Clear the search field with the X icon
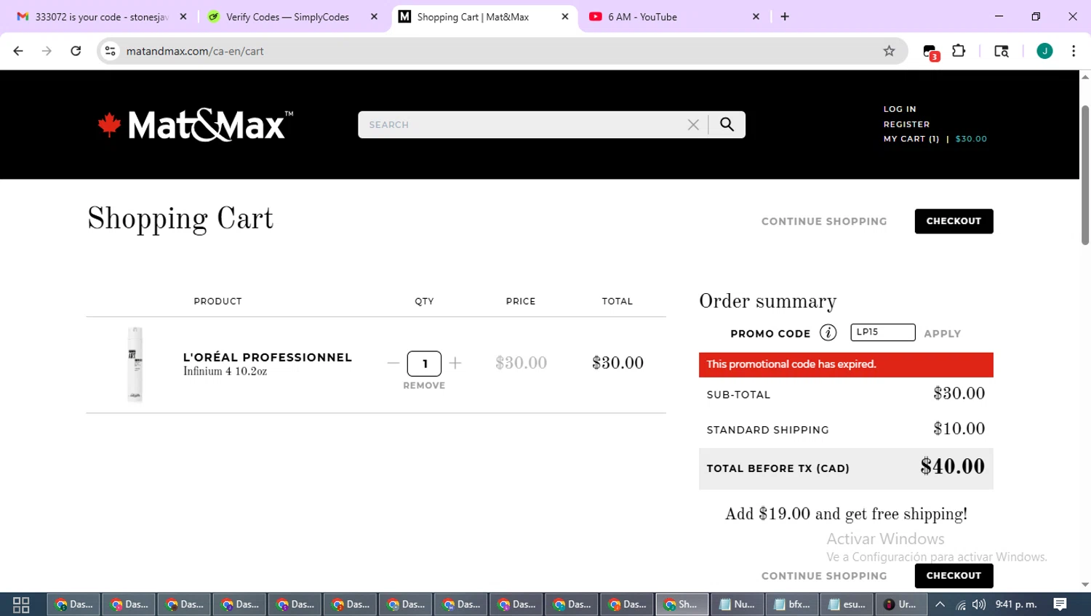Image resolution: width=1091 pixels, height=616 pixels. (693, 125)
